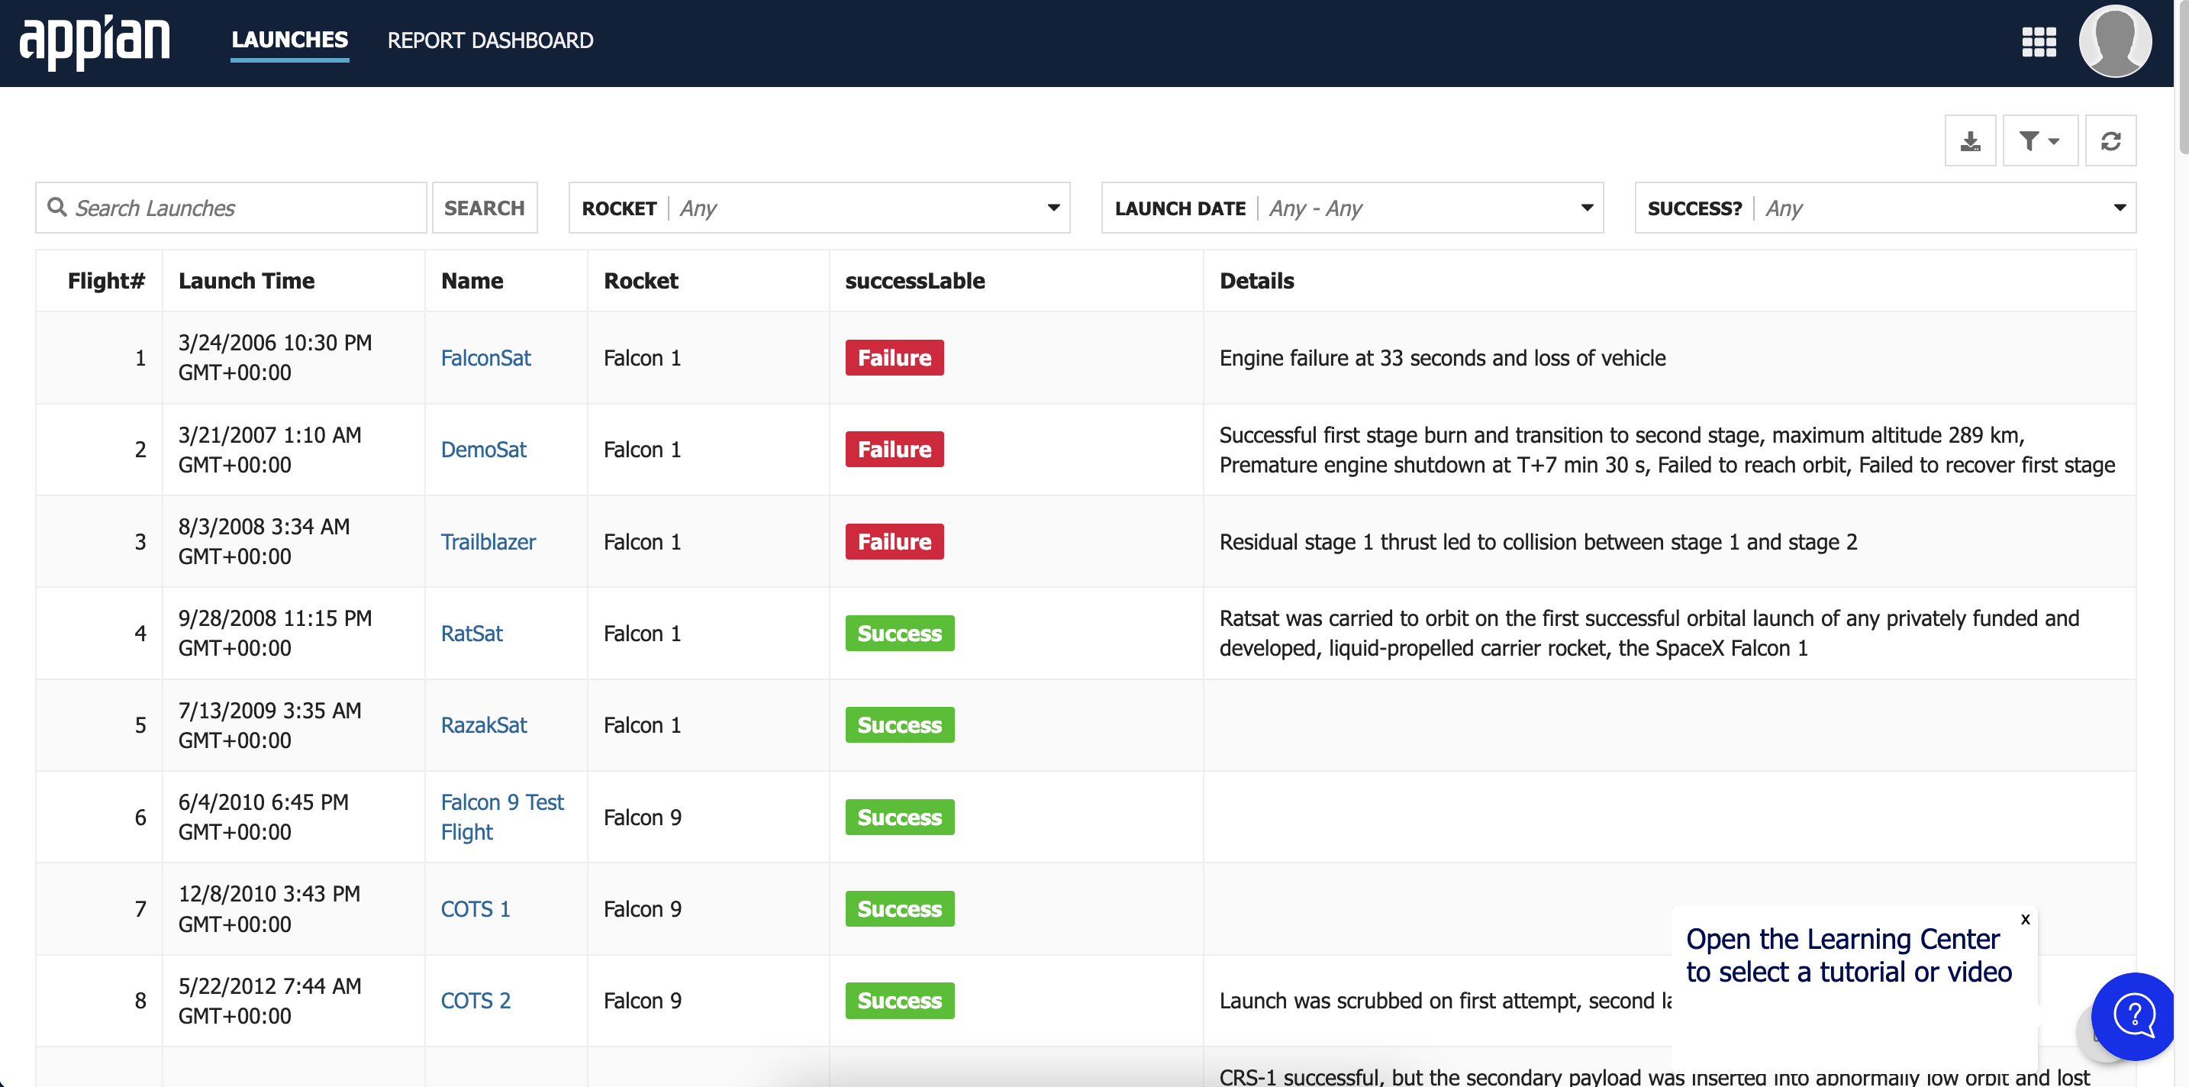Sort by the Name column header

472,280
